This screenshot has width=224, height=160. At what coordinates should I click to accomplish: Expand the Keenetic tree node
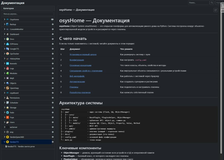click(4, 63)
